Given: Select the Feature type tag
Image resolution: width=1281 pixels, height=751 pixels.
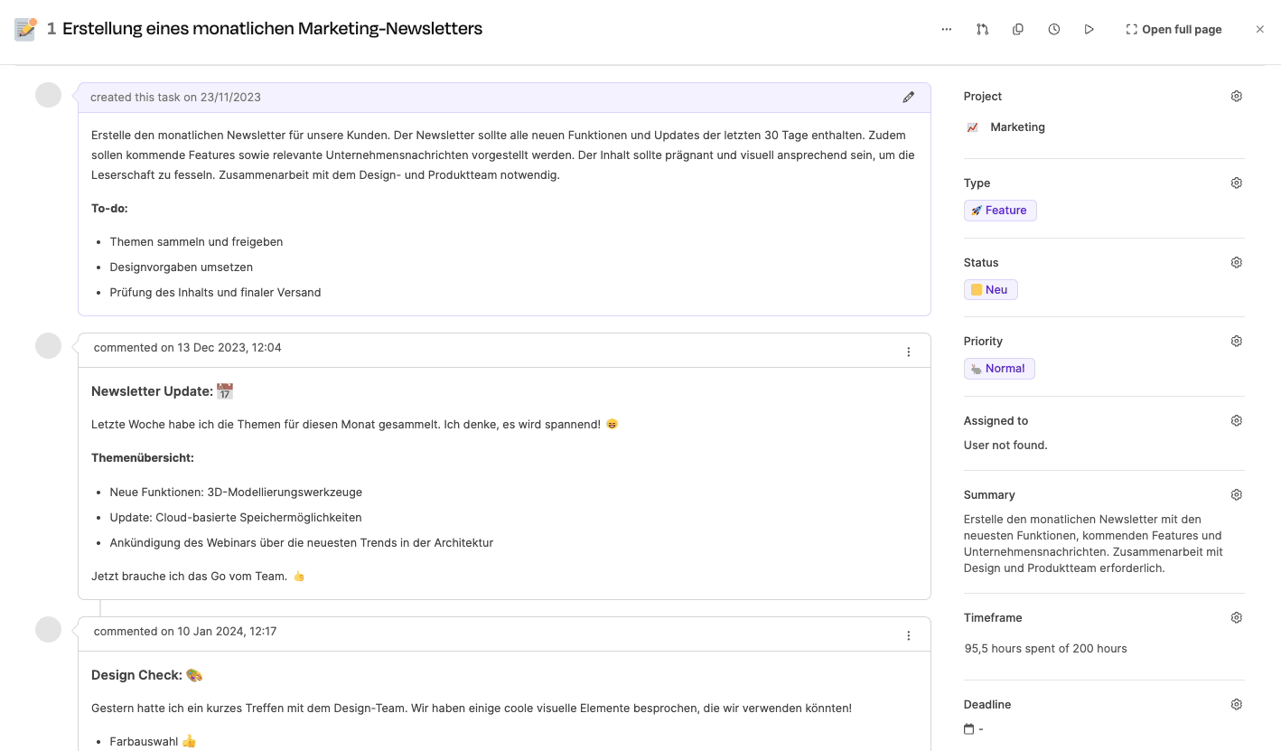Looking at the screenshot, I should point(1000,211).
